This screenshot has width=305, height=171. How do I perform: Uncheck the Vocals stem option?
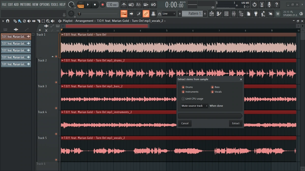[x=212, y=92]
